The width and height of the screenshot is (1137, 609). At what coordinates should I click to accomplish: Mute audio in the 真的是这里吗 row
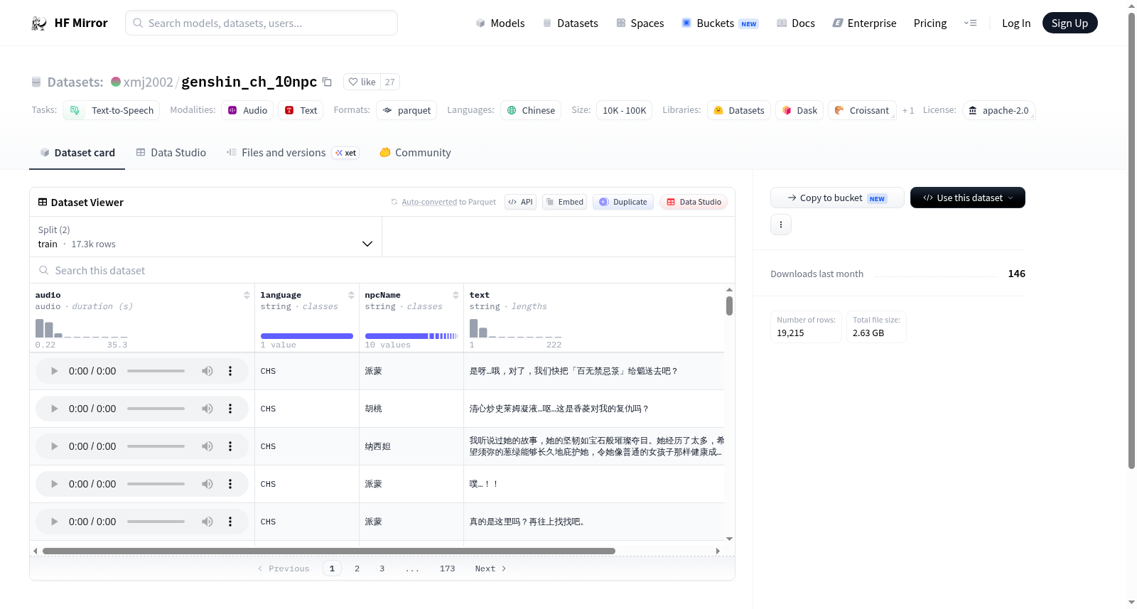click(x=207, y=522)
